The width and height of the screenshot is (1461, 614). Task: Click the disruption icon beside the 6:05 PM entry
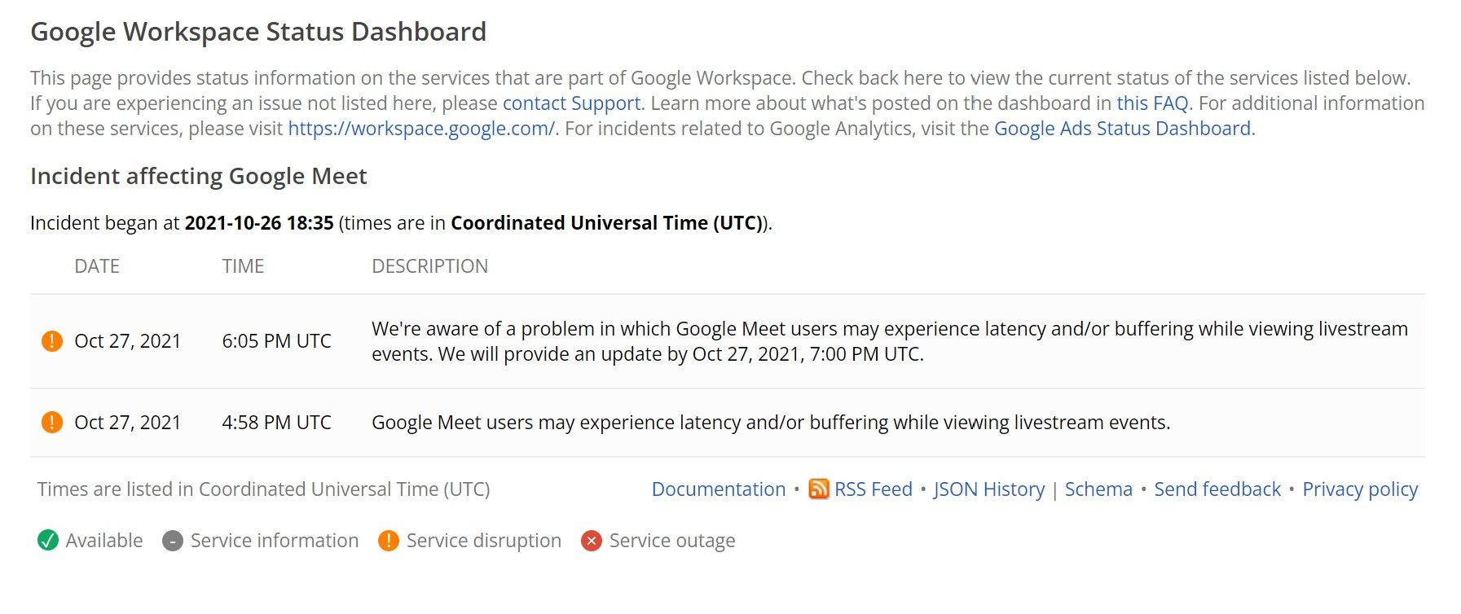(51, 341)
